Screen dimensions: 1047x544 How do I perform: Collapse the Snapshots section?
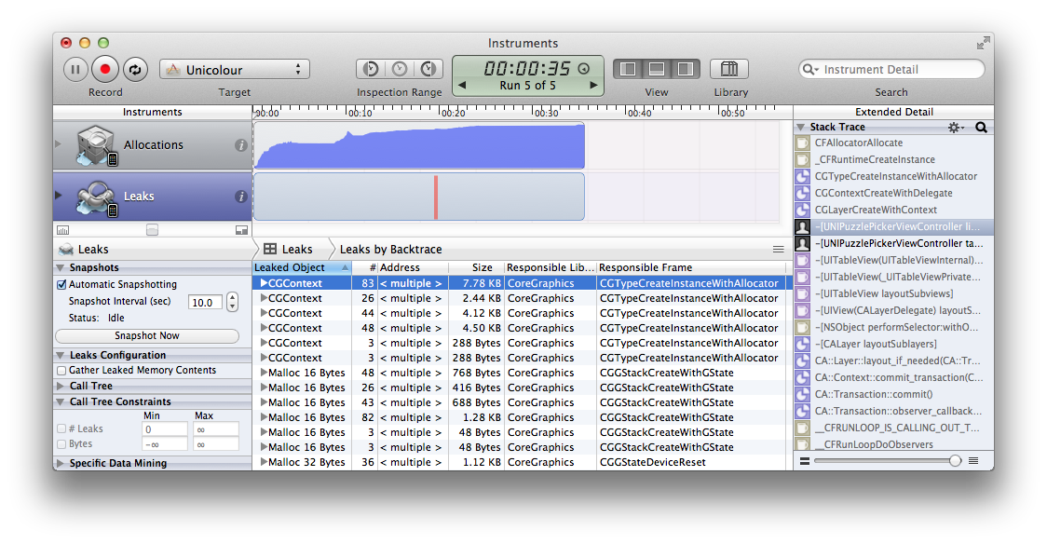click(x=61, y=267)
